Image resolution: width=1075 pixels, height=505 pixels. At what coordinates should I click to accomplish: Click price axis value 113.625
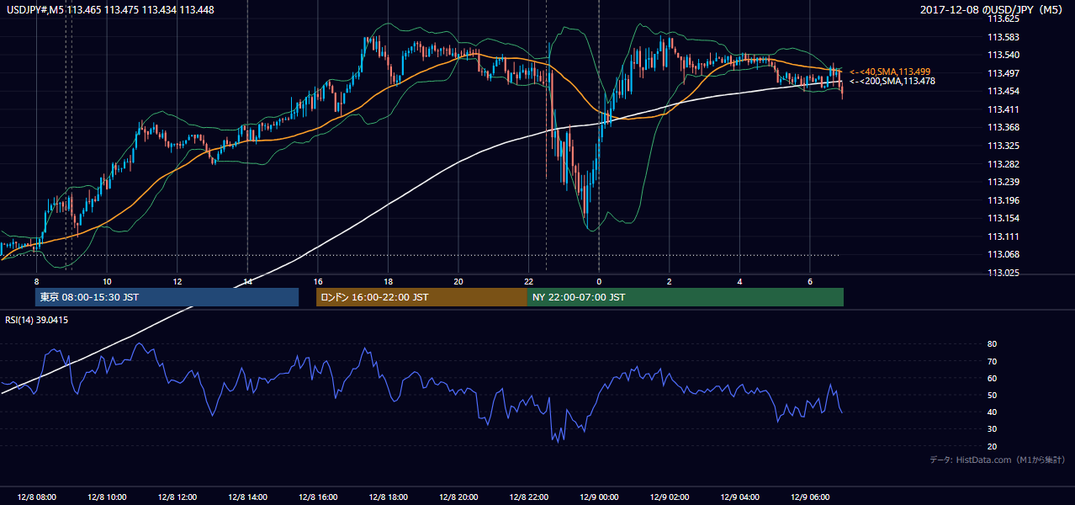coord(1004,19)
